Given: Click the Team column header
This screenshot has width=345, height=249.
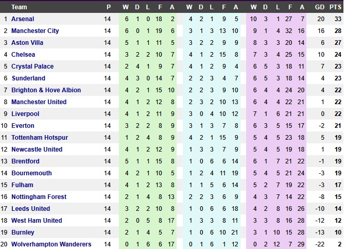Looking at the screenshot, I should tap(20, 7).
